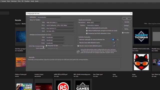Open the dark-blue-grunge recent file thumbnail
The height and width of the screenshot is (90, 160).
tap(21, 36)
